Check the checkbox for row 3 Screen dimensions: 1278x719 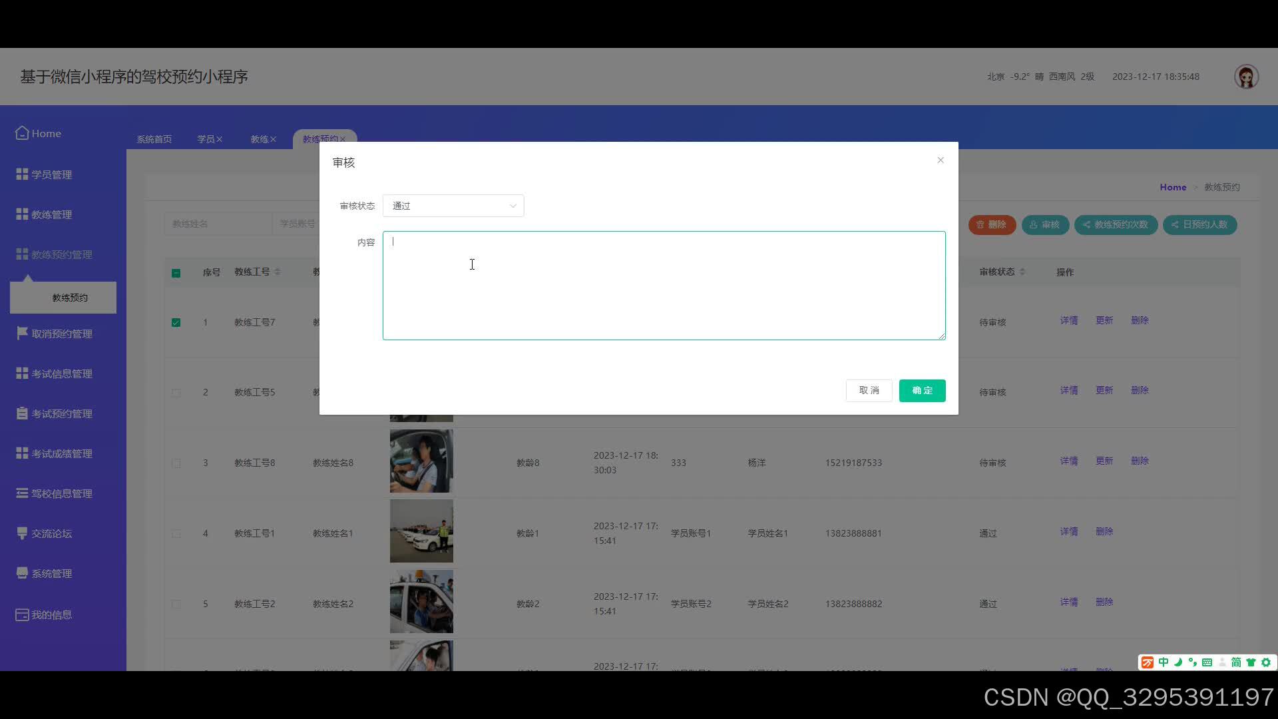click(x=176, y=463)
